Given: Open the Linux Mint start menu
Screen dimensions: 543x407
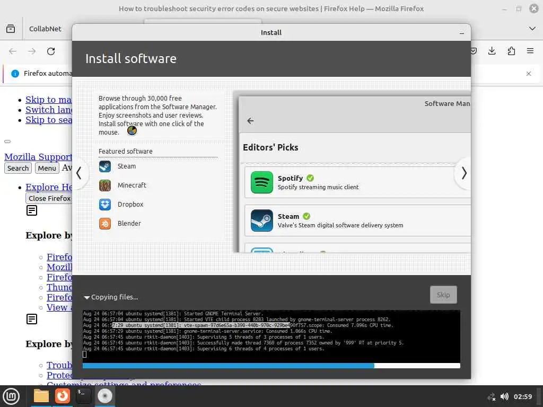Looking at the screenshot, I should pos(11,396).
